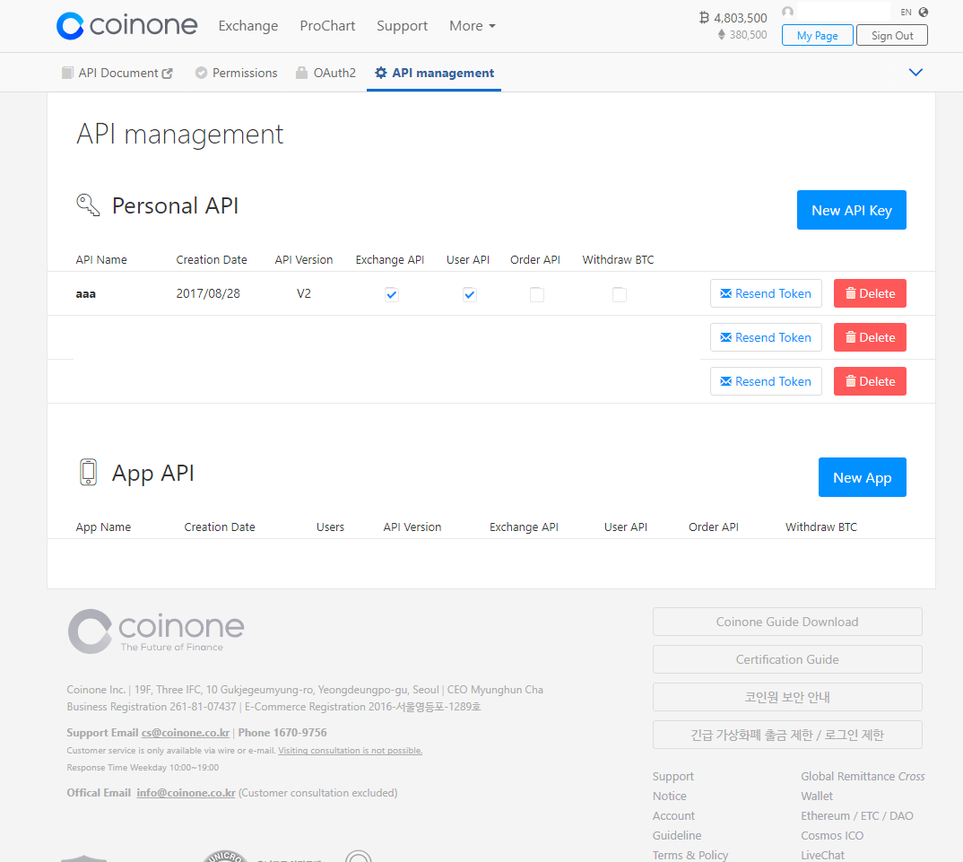Click the Users column header in App API
The image size is (963, 862).
[331, 527]
